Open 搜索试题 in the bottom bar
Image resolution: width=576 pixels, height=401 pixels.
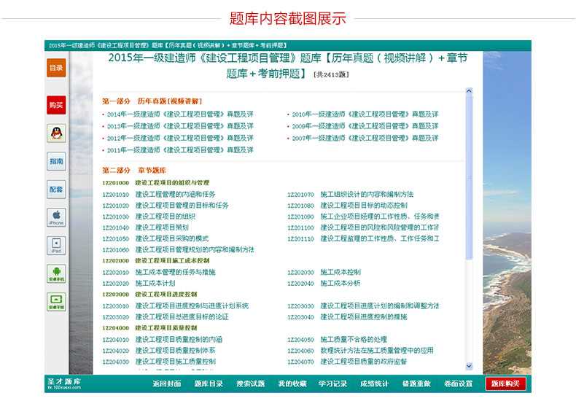tap(250, 384)
